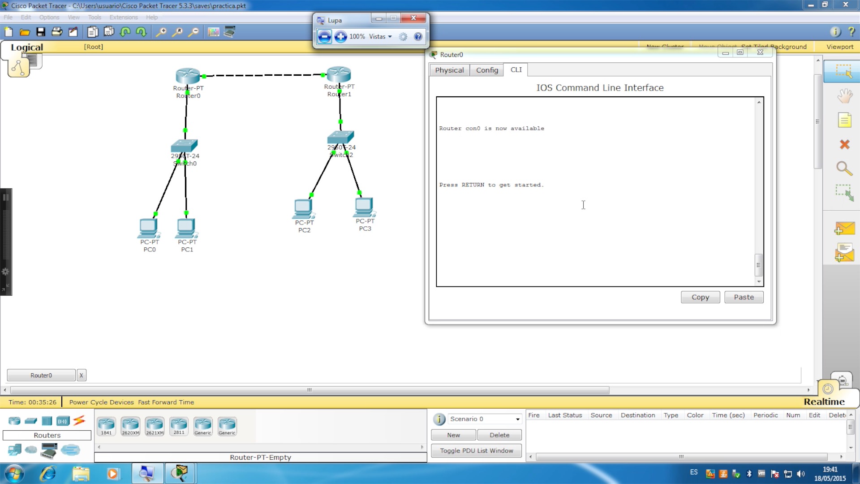Image resolution: width=860 pixels, height=484 pixels.
Task: Click the Save floppy disk toolbar icon
Action: coord(41,32)
